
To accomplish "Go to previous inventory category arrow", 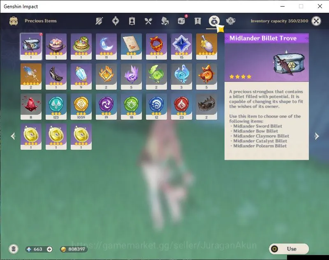I will tap(13, 136).
